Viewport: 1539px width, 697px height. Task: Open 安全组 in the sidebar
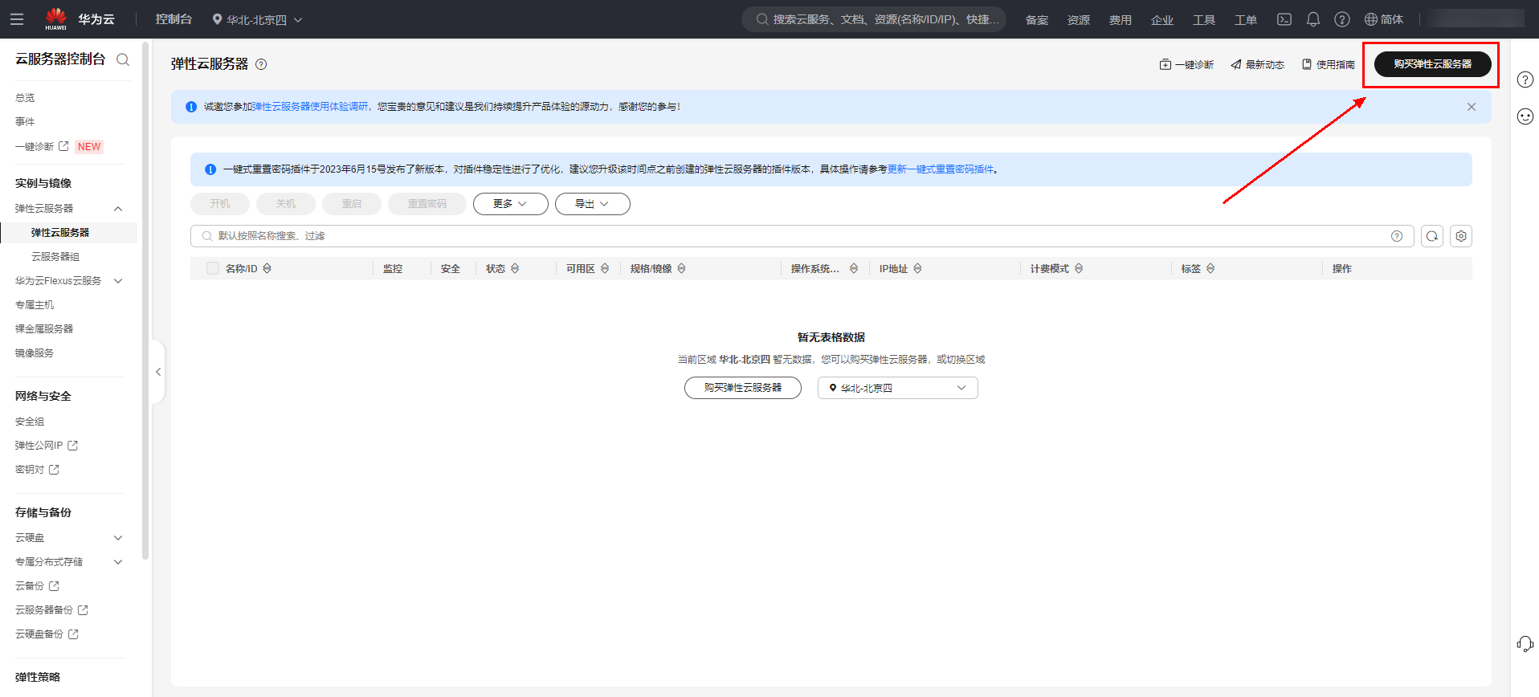click(30, 422)
